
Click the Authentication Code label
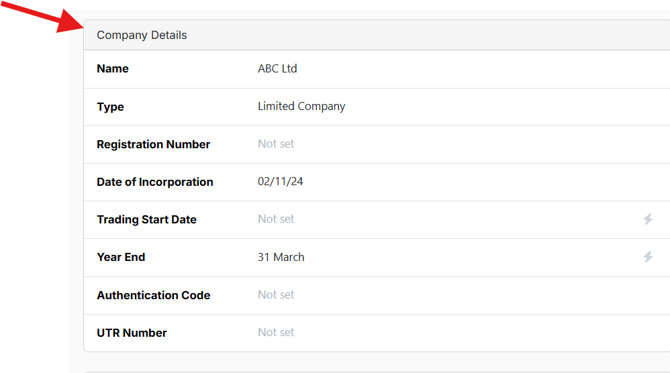(x=153, y=295)
